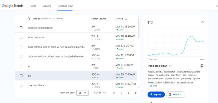The width and height of the screenshot is (218, 103).
Task: Click the info icon next to Started
Action: 126,19
